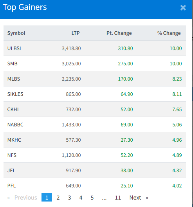The image size is (193, 207).
Task: Select the MKHC symbol
Action: click(x=14, y=140)
